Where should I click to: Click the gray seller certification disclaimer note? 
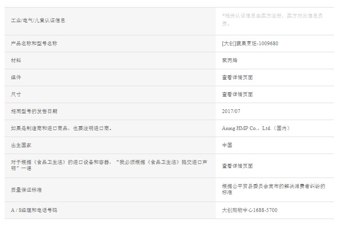(272, 19)
